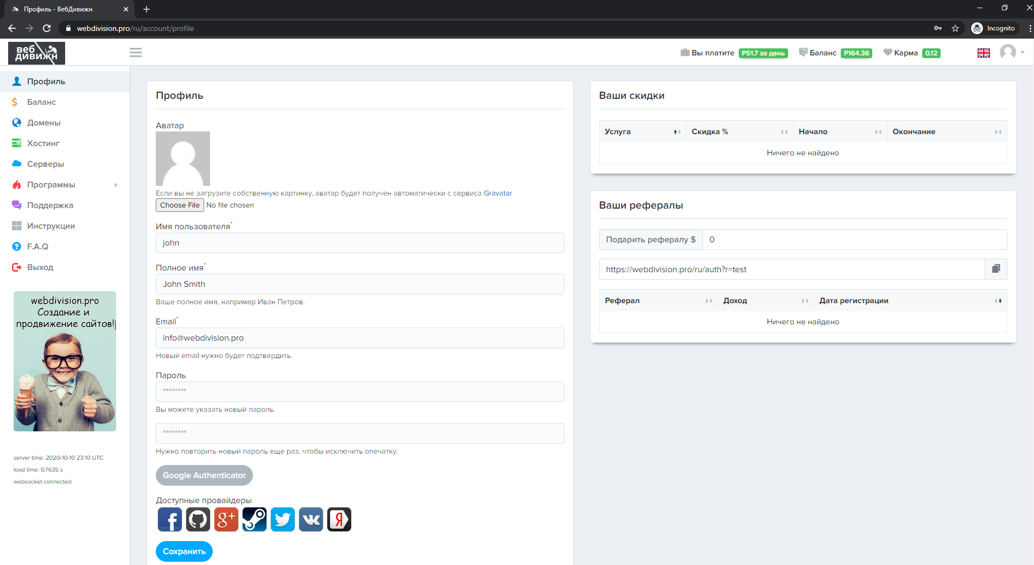The width and height of the screenshot is (1034, 565).
Task: Focus the Email input field
Action: [x=360, y=338]
